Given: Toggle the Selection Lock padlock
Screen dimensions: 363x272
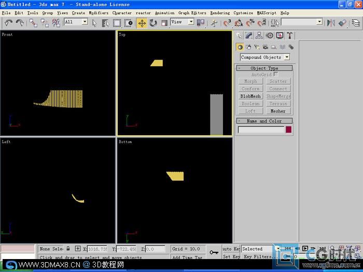Looking at the screenshot, I should coord(68,249).
